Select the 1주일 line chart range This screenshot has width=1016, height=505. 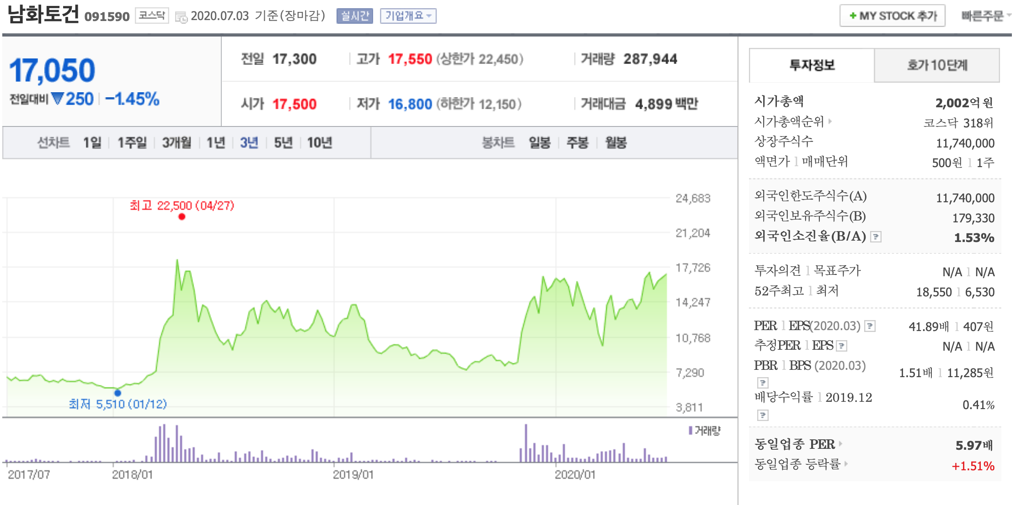click(x=132, y=143)
